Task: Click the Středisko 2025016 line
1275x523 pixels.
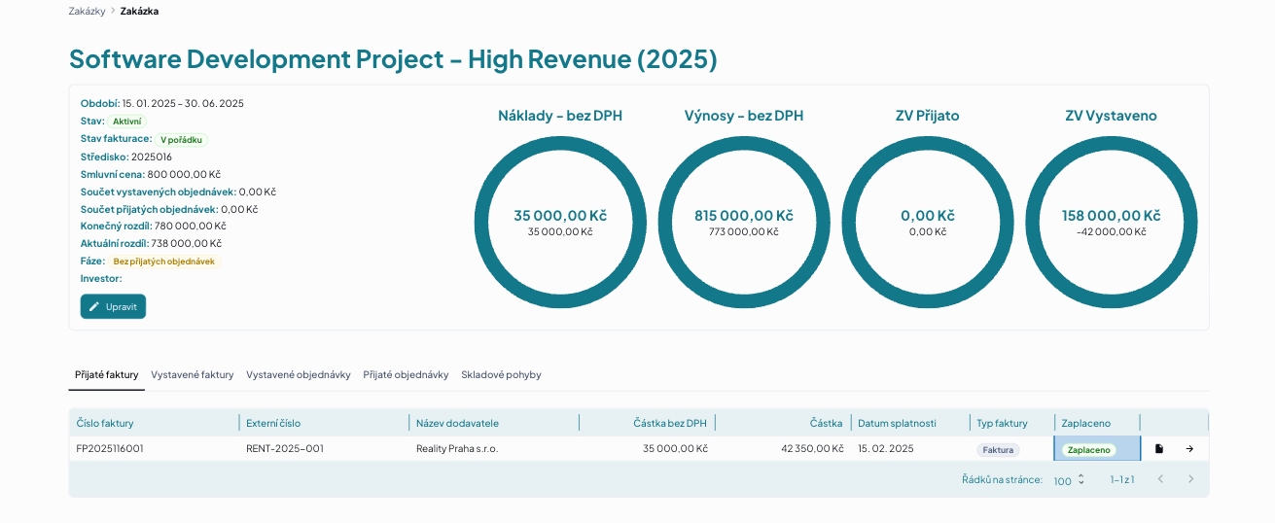Action: tap(126, 157)
